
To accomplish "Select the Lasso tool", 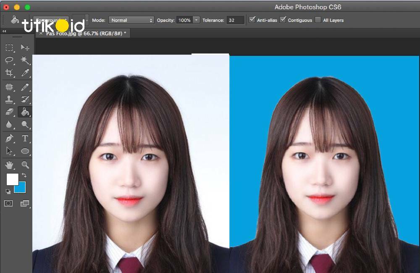I will tap(9, 60).
